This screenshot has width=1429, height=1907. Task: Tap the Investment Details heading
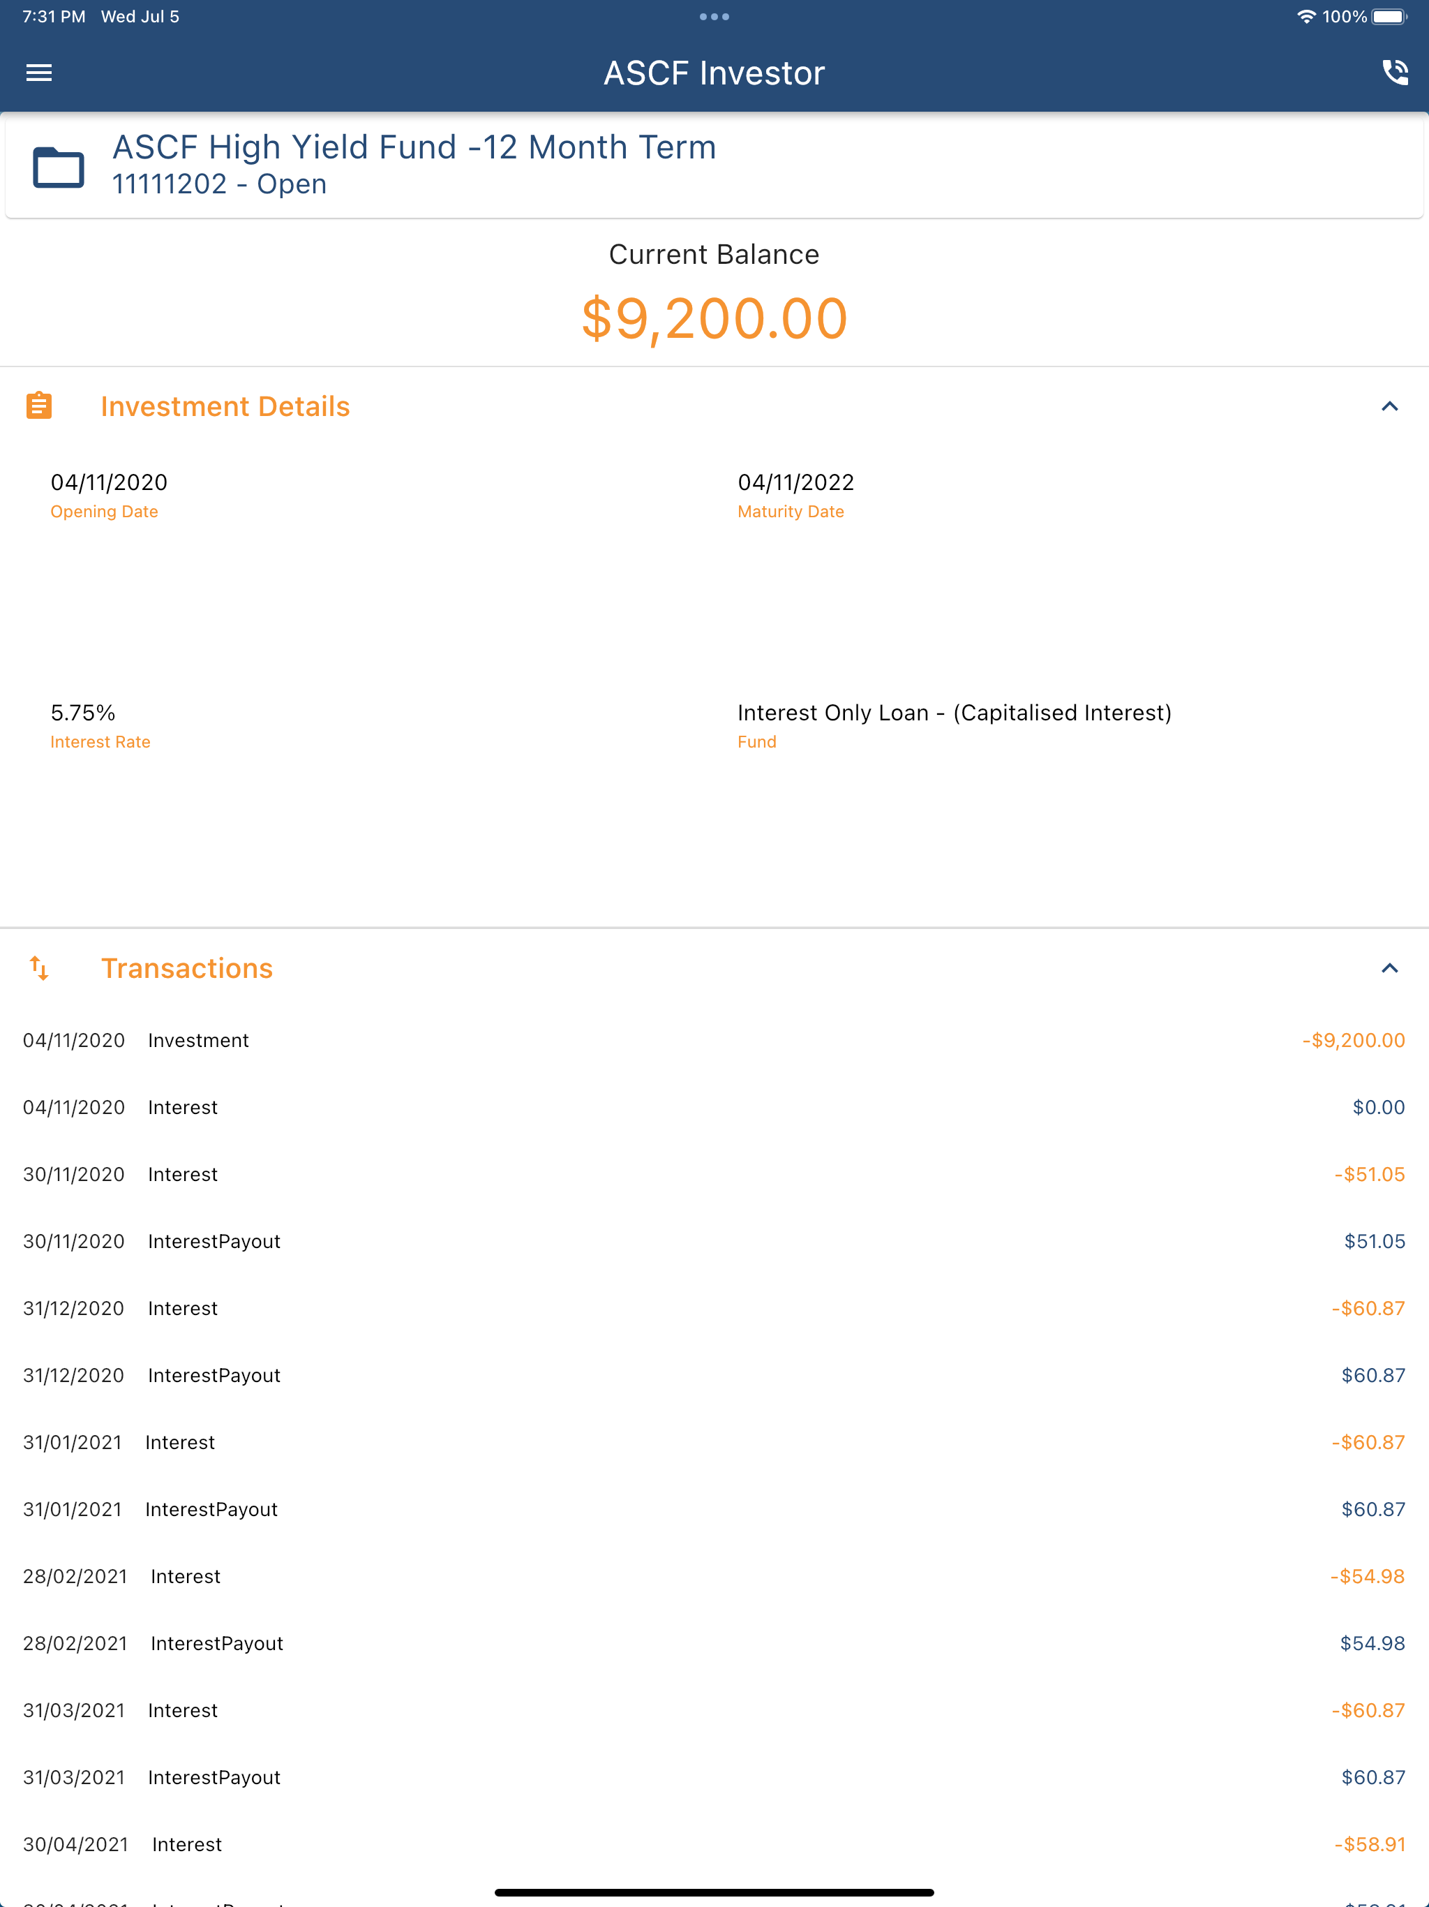pos(225,406)
